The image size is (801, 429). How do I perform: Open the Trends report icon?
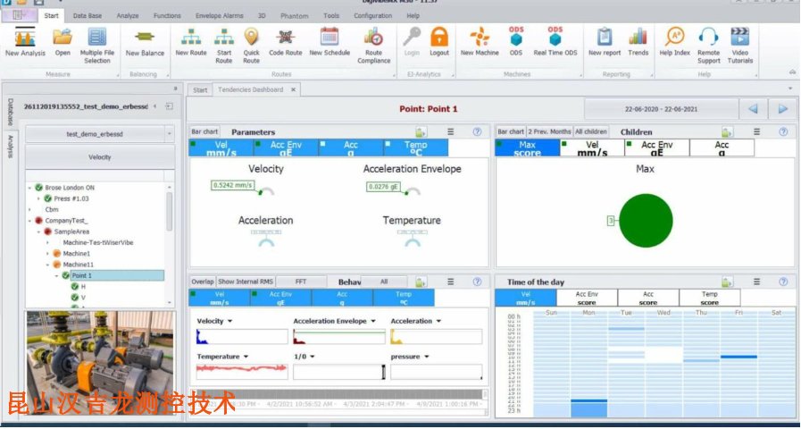click(638, 38)
